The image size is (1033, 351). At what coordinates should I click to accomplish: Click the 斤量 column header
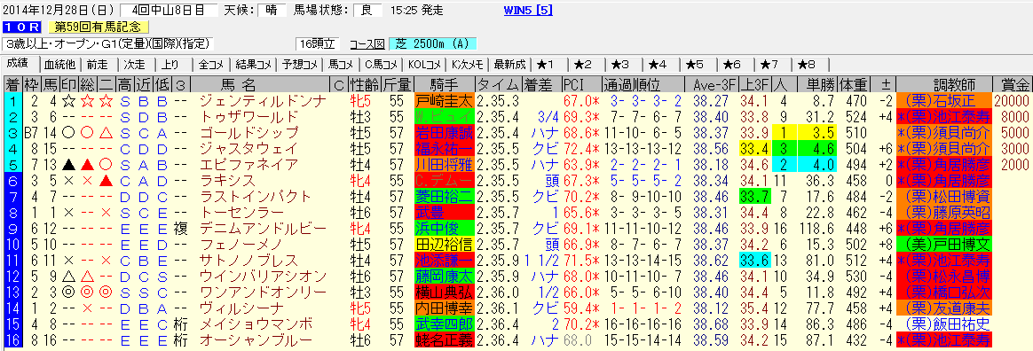[398, 84]
